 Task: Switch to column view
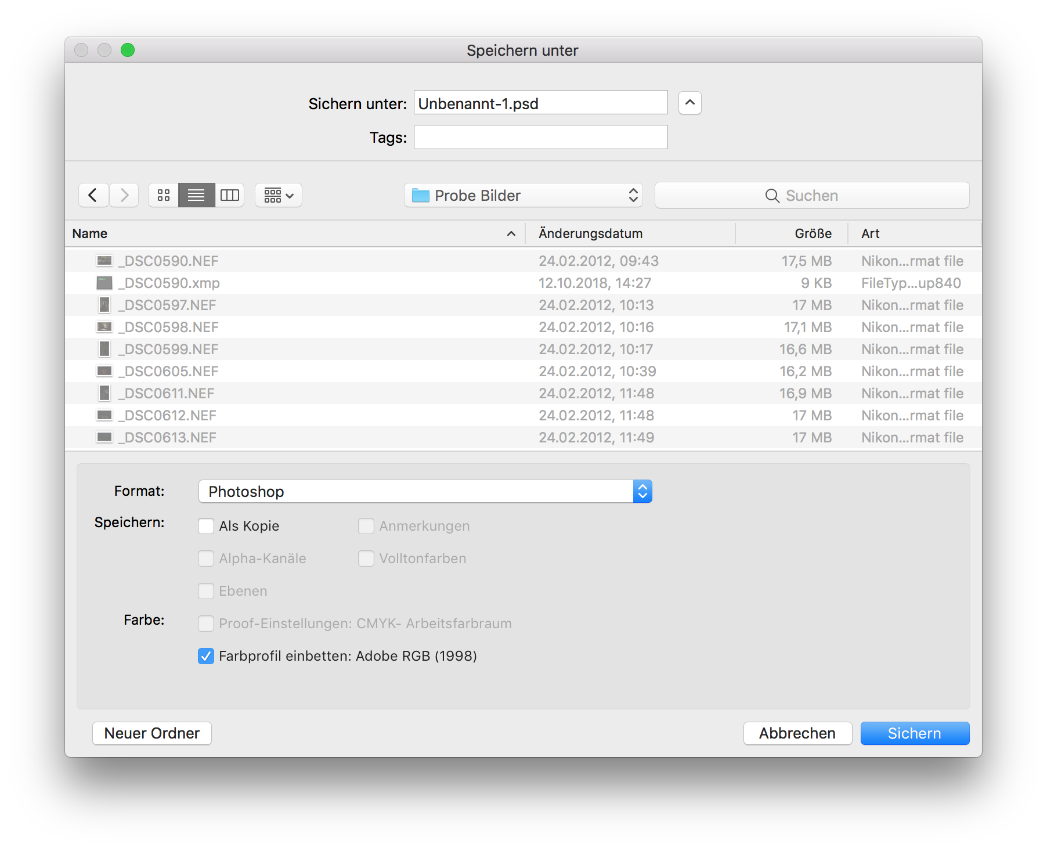pos(229,195)
